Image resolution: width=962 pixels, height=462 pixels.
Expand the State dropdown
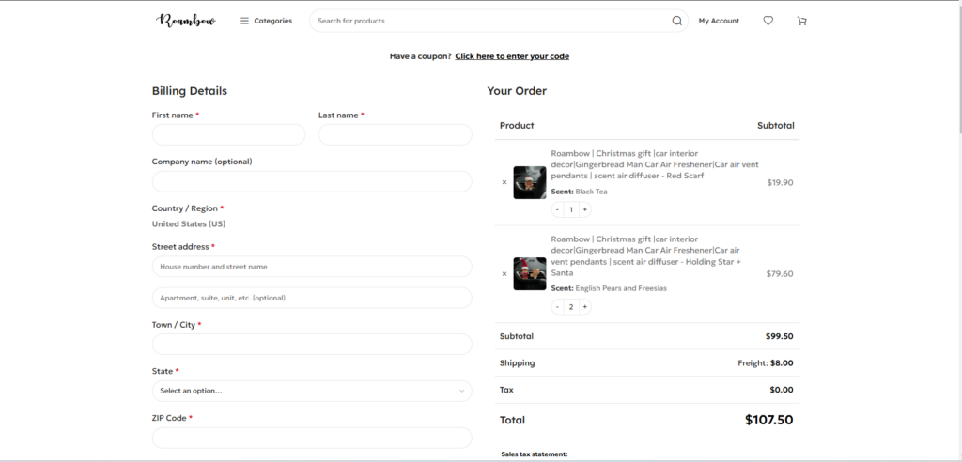point(312,391)
